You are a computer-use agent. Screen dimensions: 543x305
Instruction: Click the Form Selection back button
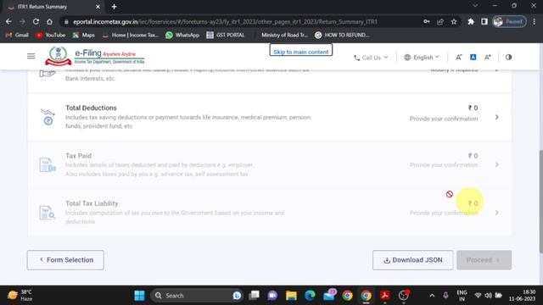click(65, 260)
